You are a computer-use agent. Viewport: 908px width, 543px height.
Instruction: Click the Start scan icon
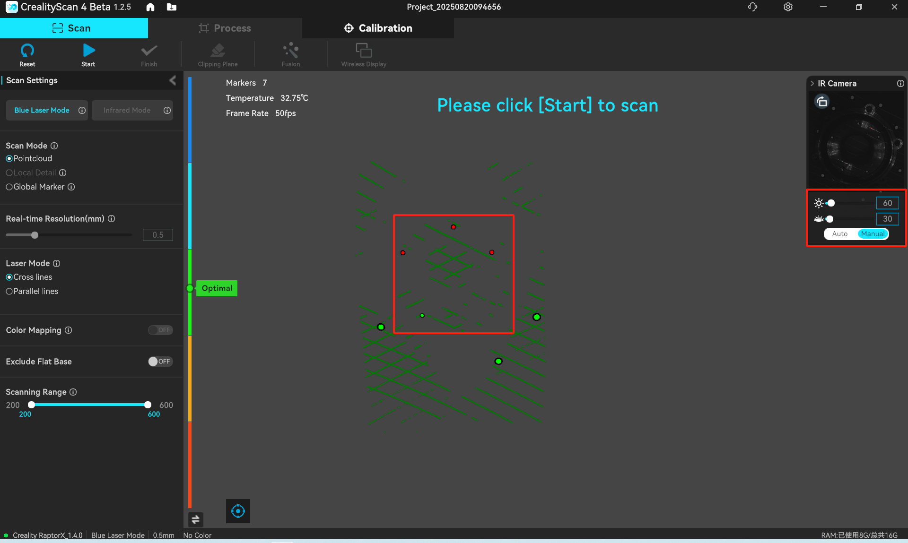click(88, 52)
